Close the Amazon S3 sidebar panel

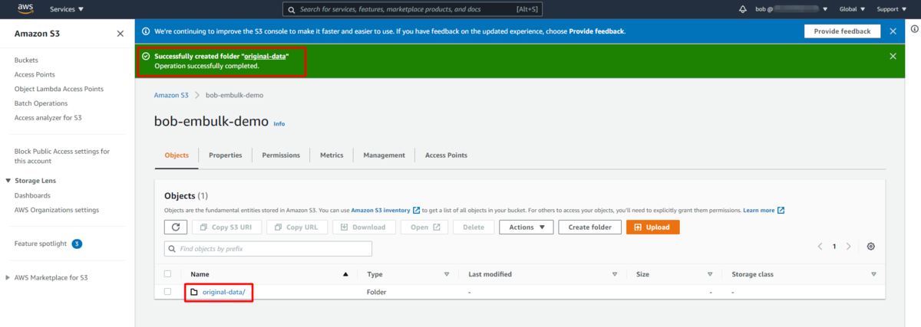click(120, 34)
